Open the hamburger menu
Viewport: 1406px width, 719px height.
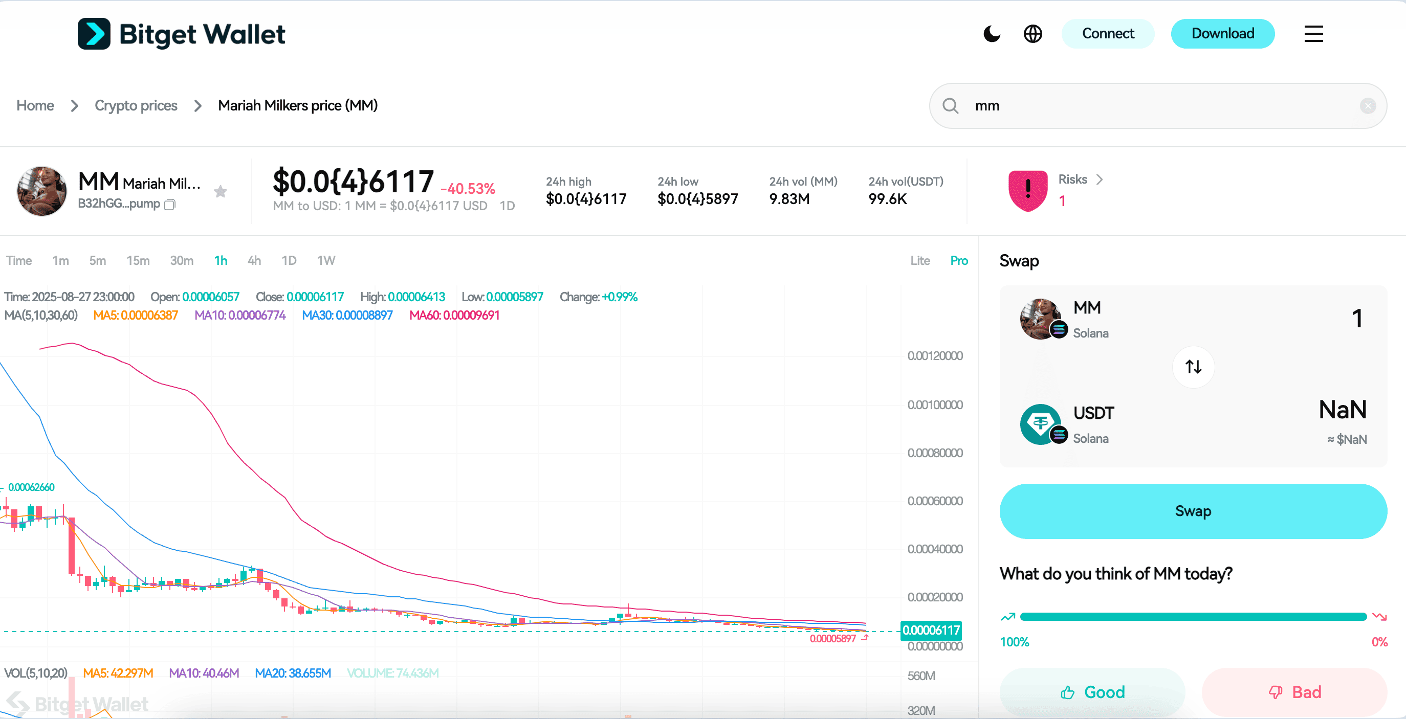tap(1313, 34)
